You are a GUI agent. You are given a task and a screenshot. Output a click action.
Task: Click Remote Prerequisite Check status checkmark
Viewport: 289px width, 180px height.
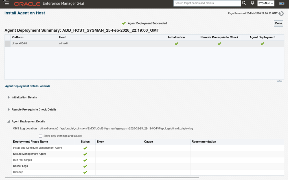click(x=219, y=44)
